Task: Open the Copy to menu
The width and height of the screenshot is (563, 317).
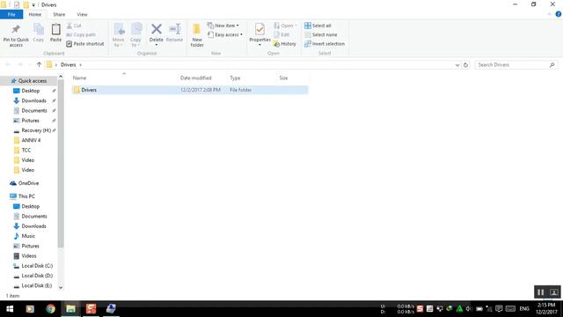Action: pos(135,35)
